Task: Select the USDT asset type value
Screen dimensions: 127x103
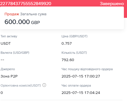Action: coord(6,44)
